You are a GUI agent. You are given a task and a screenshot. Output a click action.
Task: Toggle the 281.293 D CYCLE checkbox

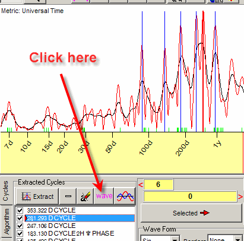20,218
